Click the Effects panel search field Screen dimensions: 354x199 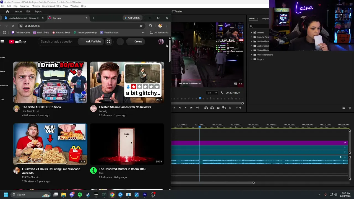click(259, 26)
